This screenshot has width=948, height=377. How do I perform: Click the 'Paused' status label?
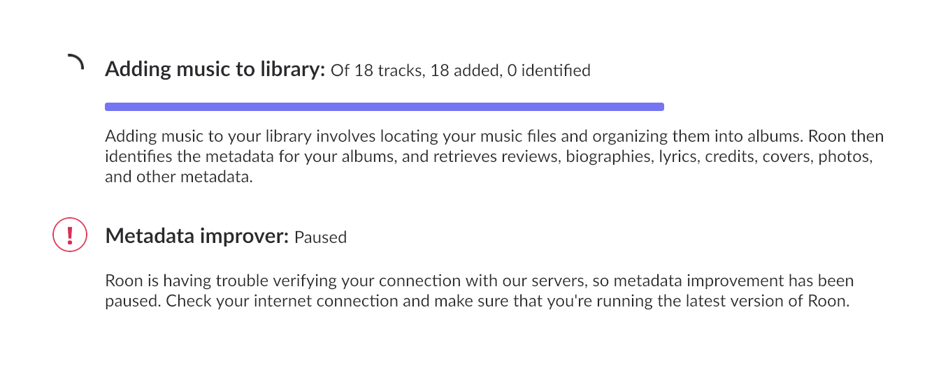coord(320,237)
